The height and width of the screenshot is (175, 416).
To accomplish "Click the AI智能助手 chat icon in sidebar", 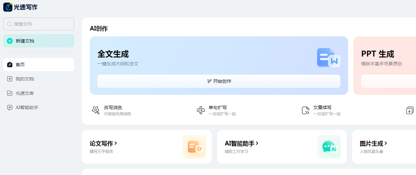I will pos(10,107).
